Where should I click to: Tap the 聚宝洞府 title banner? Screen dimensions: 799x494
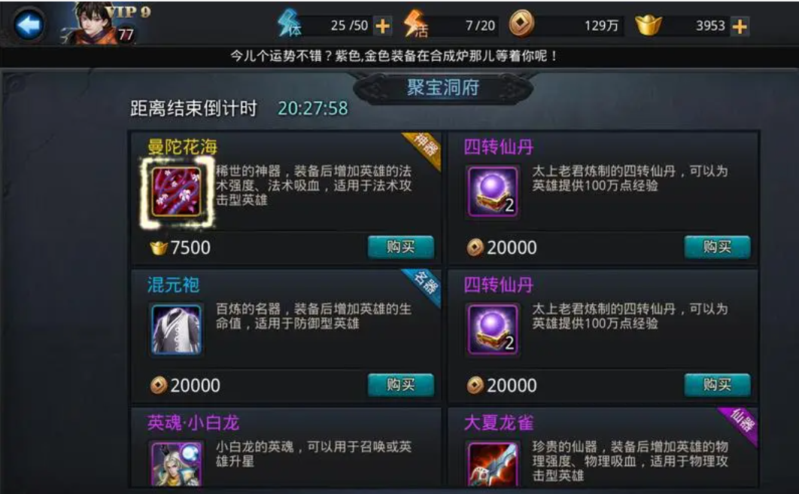coord(443,87)
